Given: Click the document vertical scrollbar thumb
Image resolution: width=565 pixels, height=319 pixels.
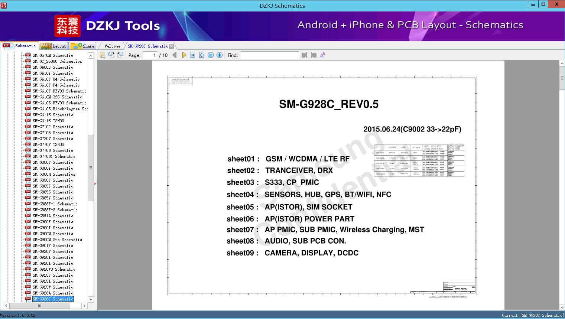Looking at the screenshot, I should (x=562, y=78).
